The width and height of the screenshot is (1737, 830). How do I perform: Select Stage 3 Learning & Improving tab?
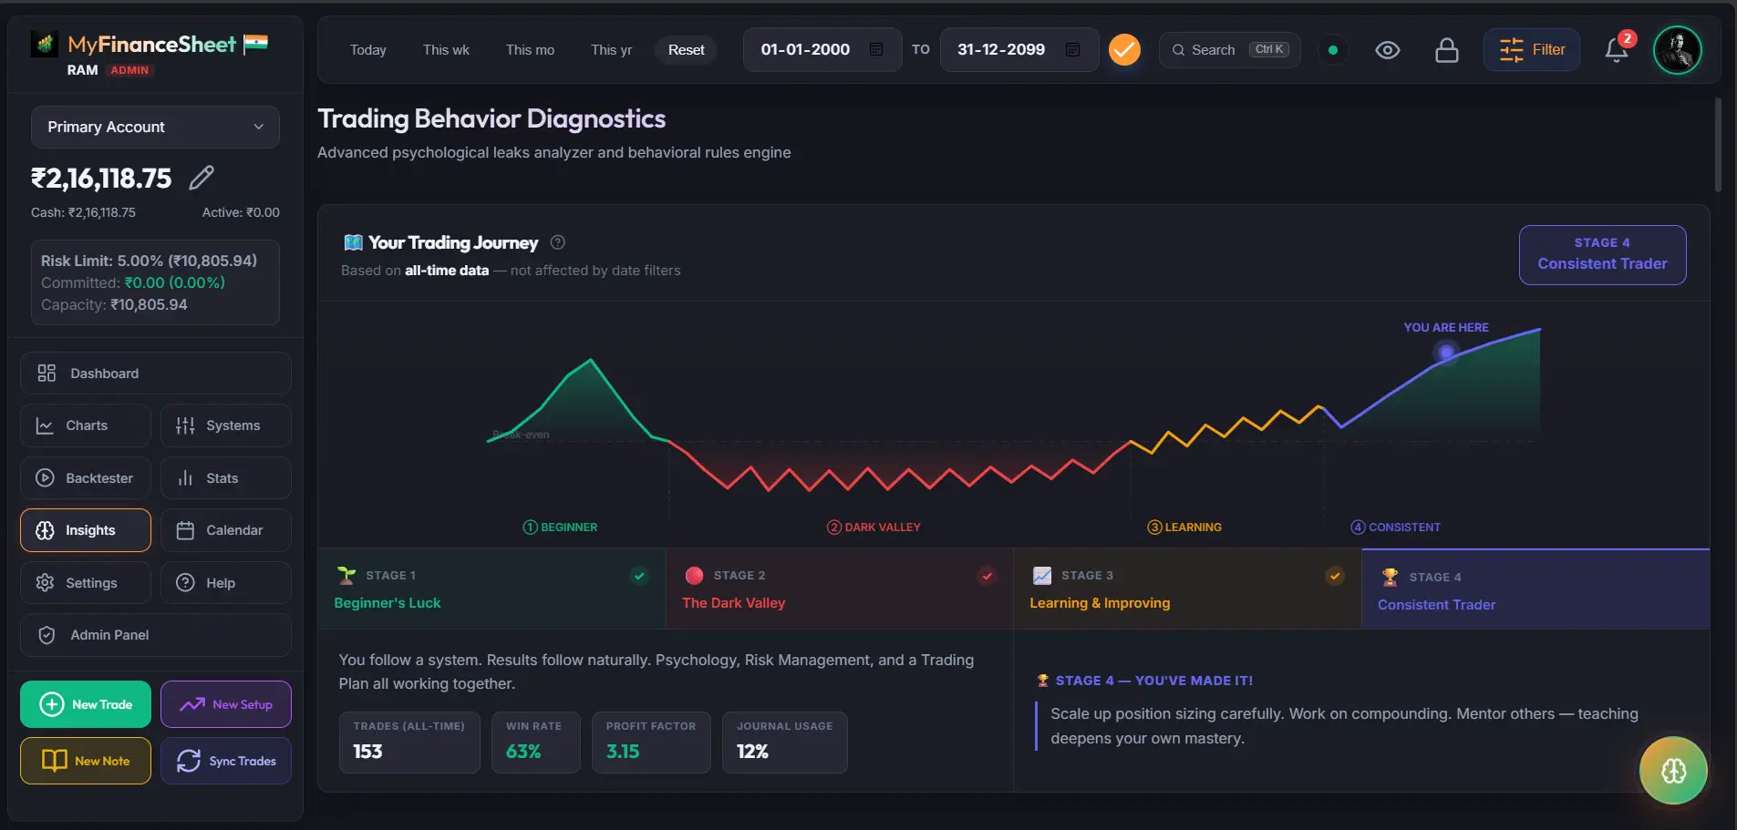click(x=1187, y=589)
